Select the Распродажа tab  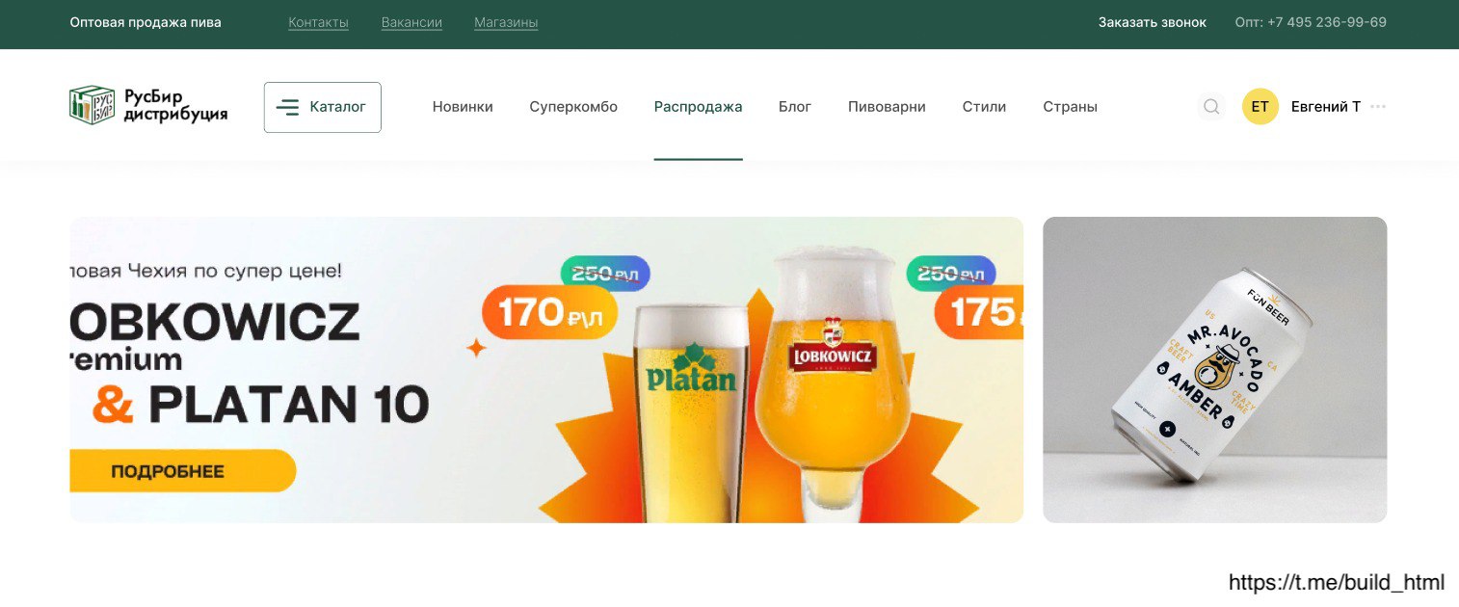[698, 107]
